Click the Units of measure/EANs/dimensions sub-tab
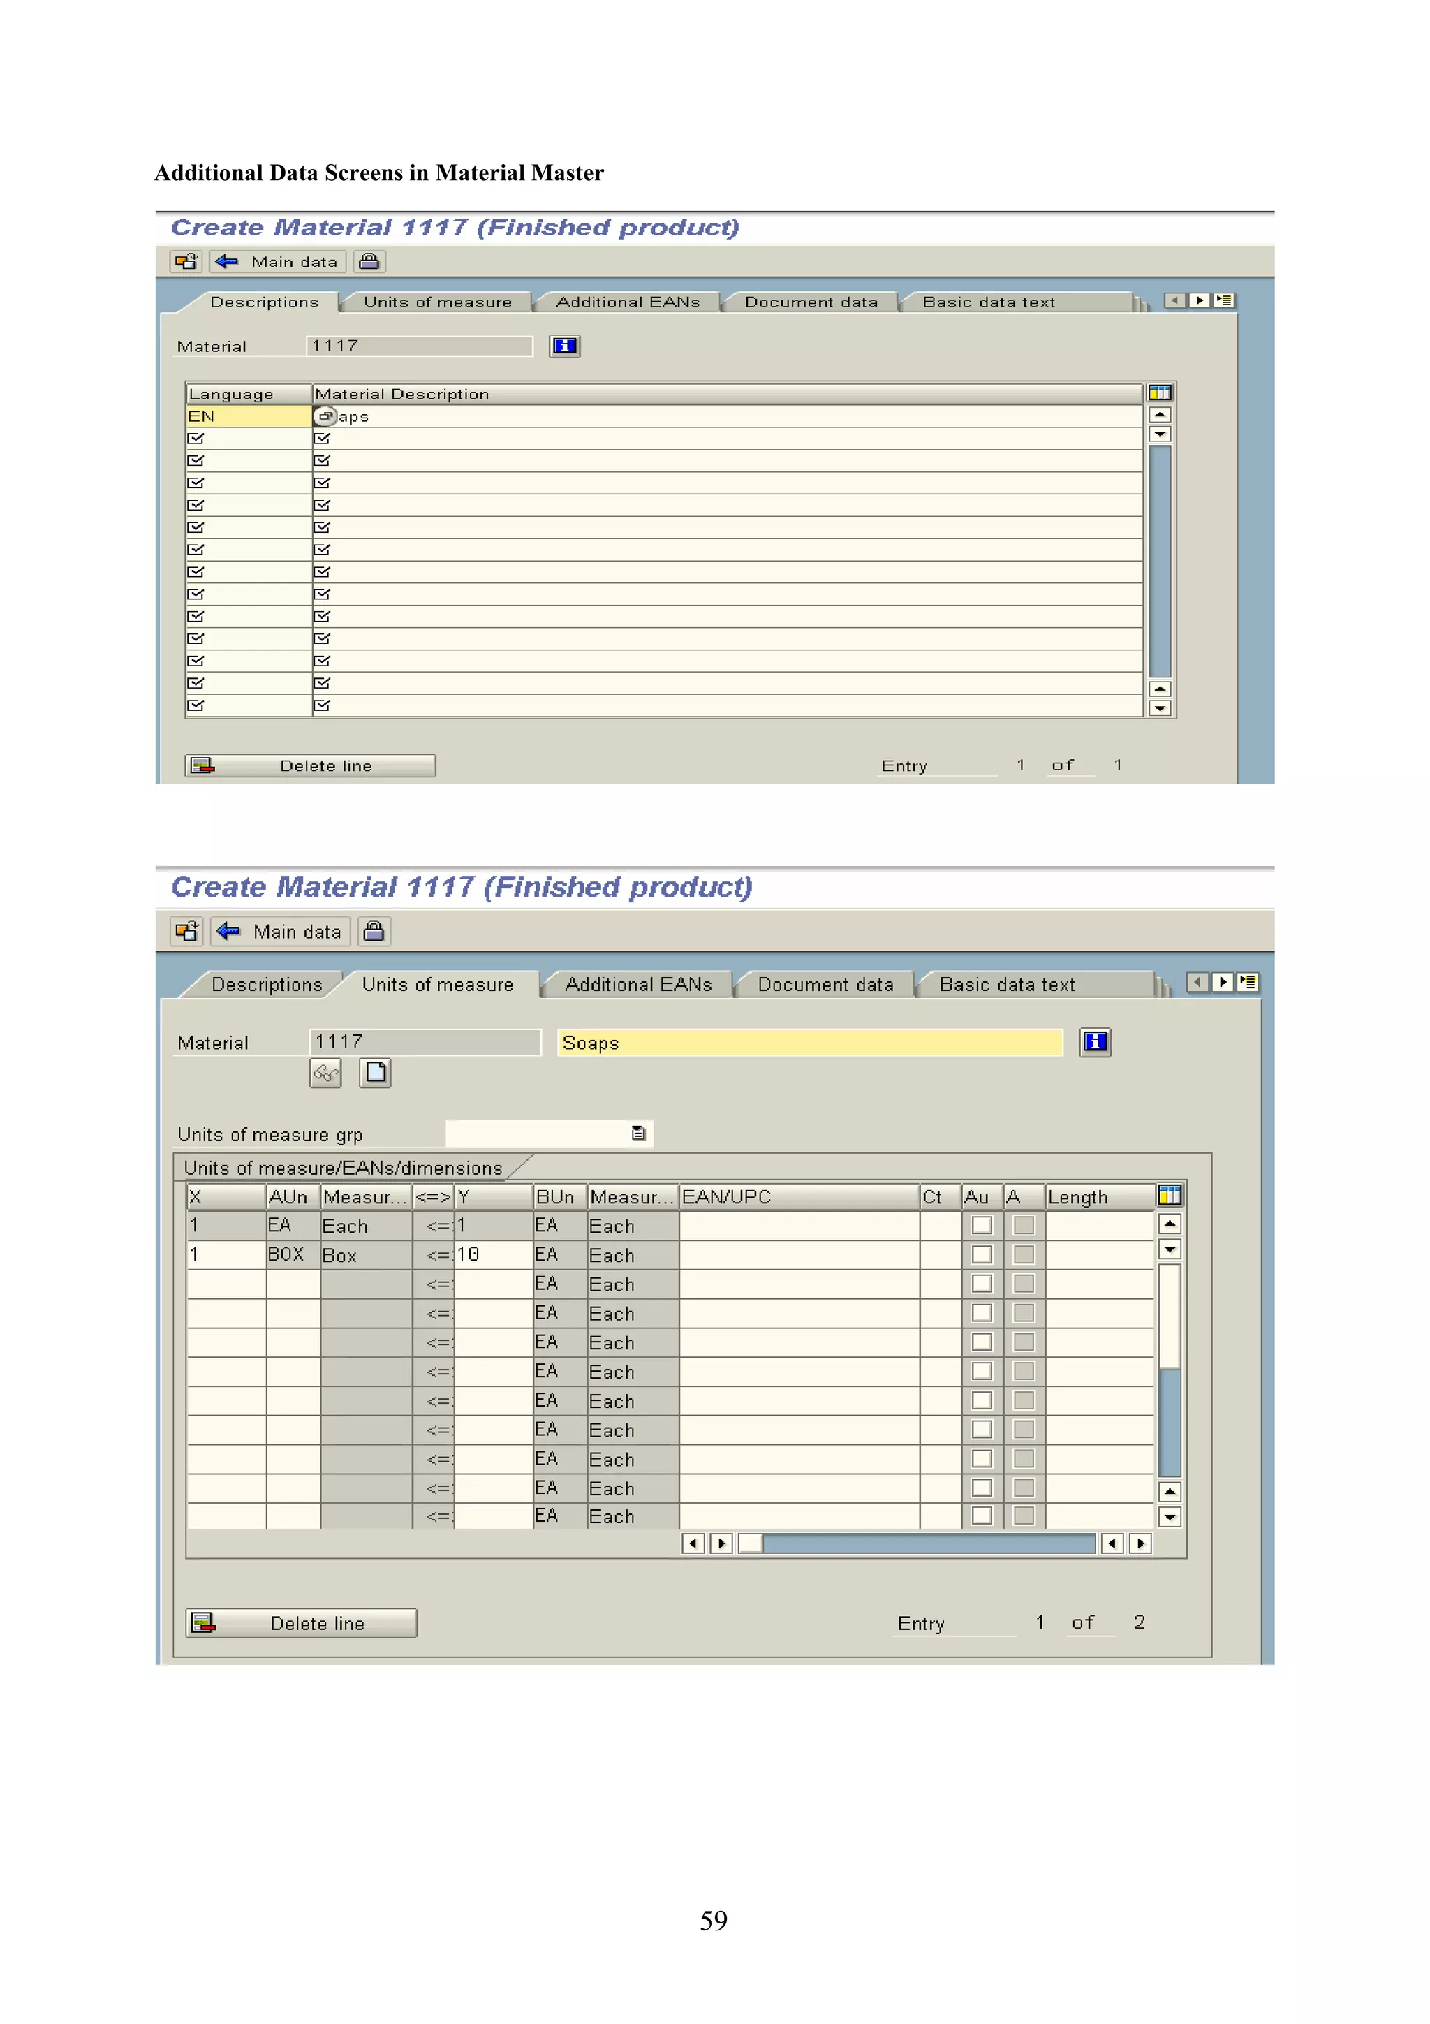 [x=344, y=1167]
